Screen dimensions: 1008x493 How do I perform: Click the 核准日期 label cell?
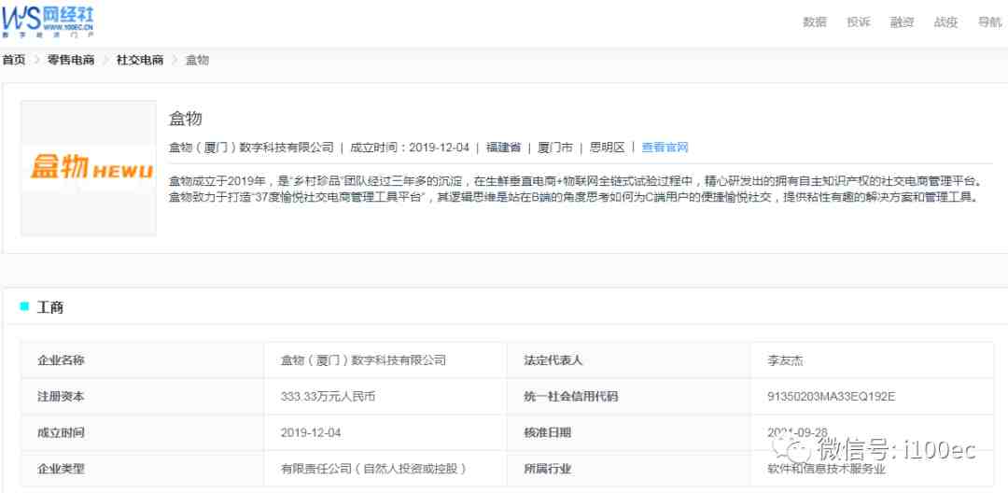coord(629,432)
